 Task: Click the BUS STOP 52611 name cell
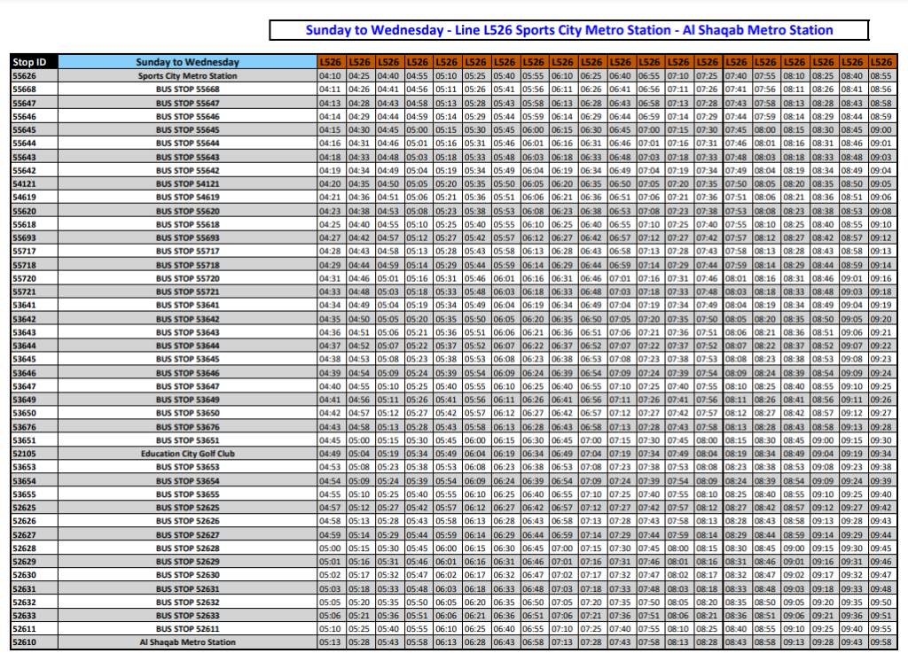187,629
